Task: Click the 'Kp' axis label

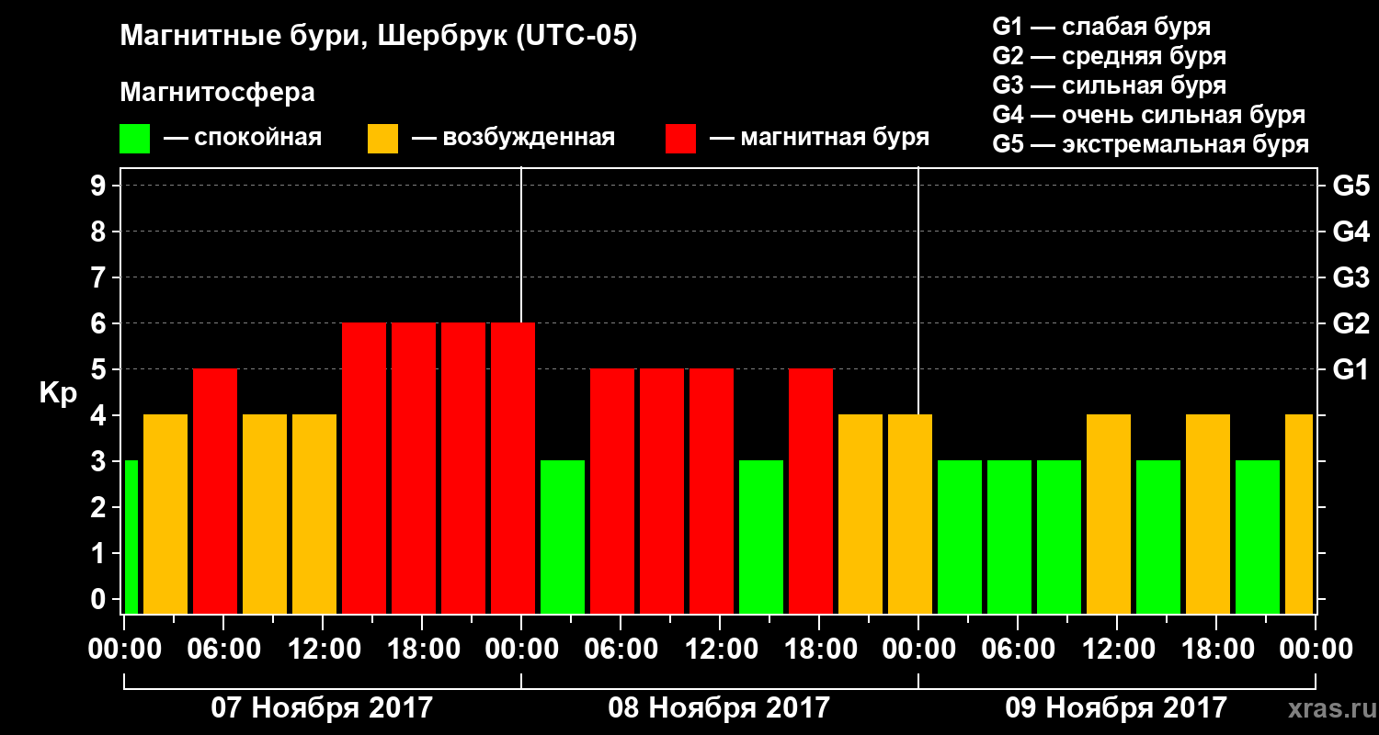Action: click(x=59, y=392)
